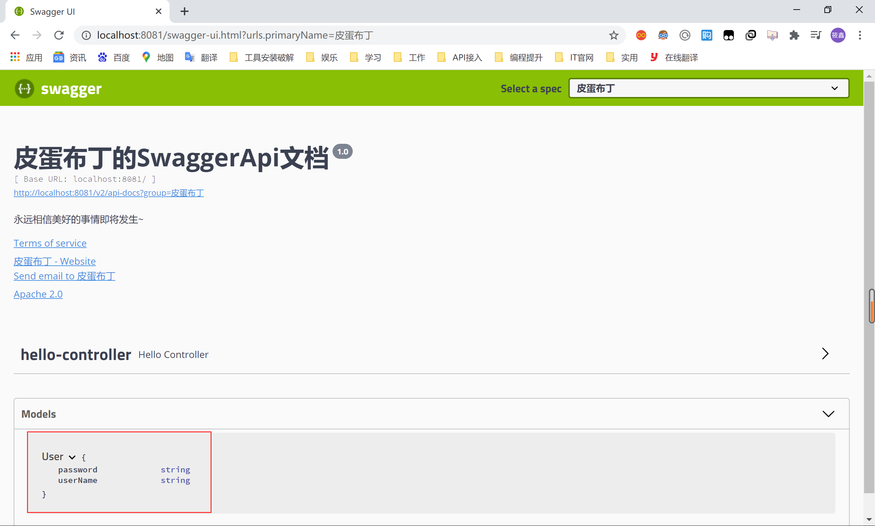Click the browser refresh icon
This screenshot has width=875, height=526.
point(59,34)
